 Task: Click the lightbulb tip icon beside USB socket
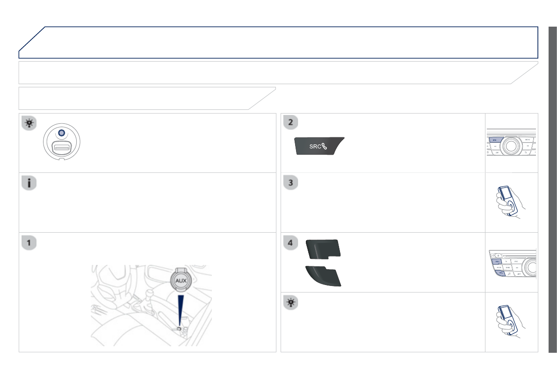(x=29, y=123)
